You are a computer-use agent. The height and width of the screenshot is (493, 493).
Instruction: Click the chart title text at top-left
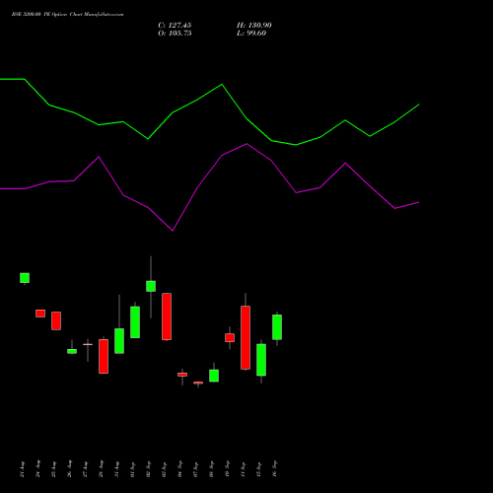click(67, 15)
